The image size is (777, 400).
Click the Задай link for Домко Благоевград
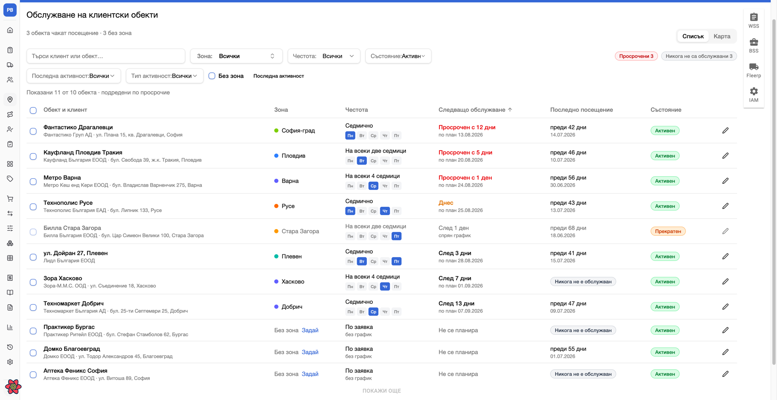(x=310, y=352)
